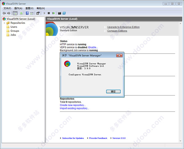Open the 操作(A) menu
This screenshot has width=184, height=149.
point(18,8)
